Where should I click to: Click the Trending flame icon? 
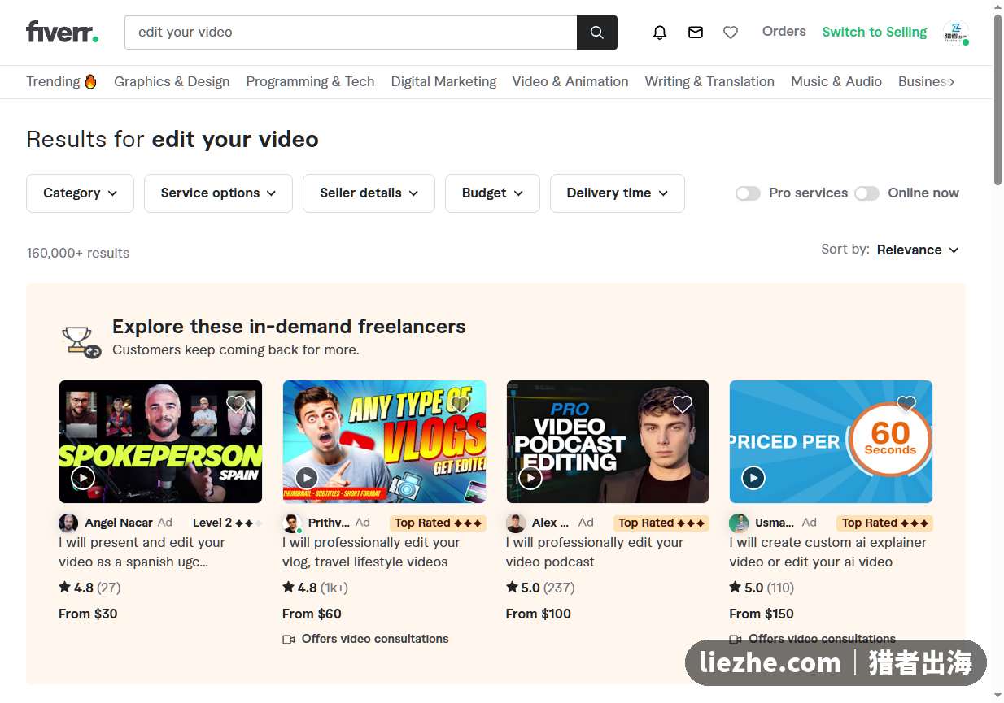point(90,81)
